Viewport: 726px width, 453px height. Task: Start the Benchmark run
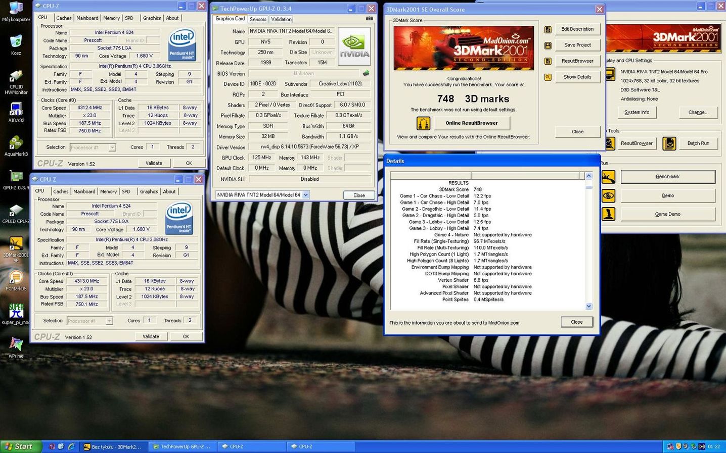pos(668,177)
